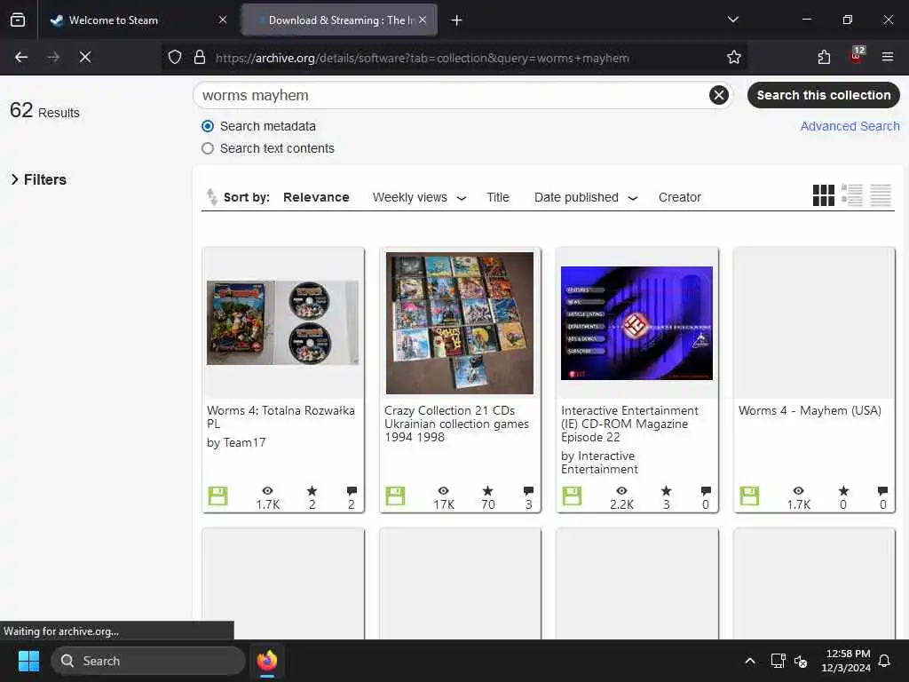
Task: Show hidden system tray icons
Action: point(749,661)
